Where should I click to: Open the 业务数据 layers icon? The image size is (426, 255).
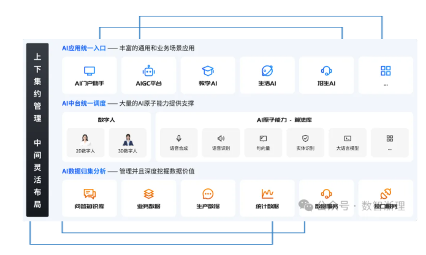tap(148, 194)
